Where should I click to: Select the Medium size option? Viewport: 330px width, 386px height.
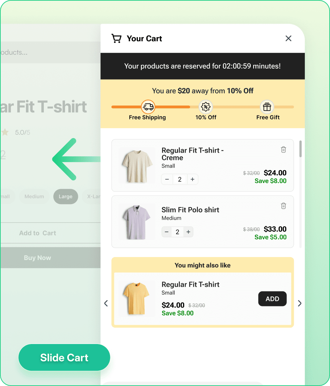34,196
